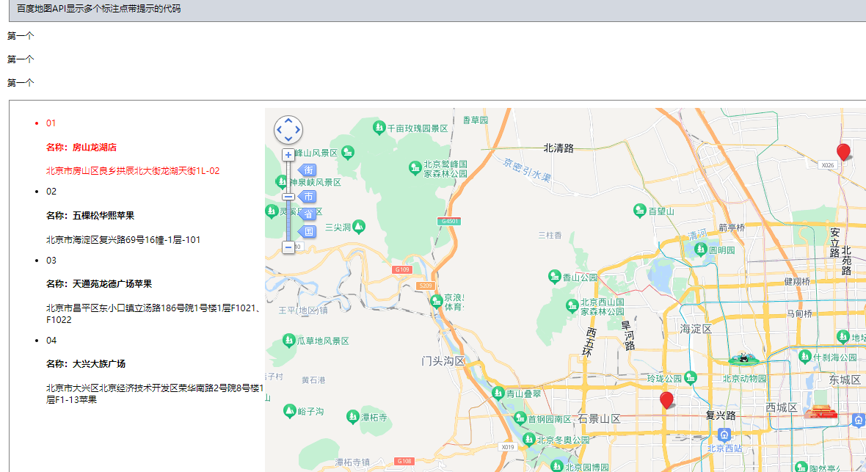Viewport: 866px width, 472px height.
Task: Select list item 04
Action: click(51, 341)
